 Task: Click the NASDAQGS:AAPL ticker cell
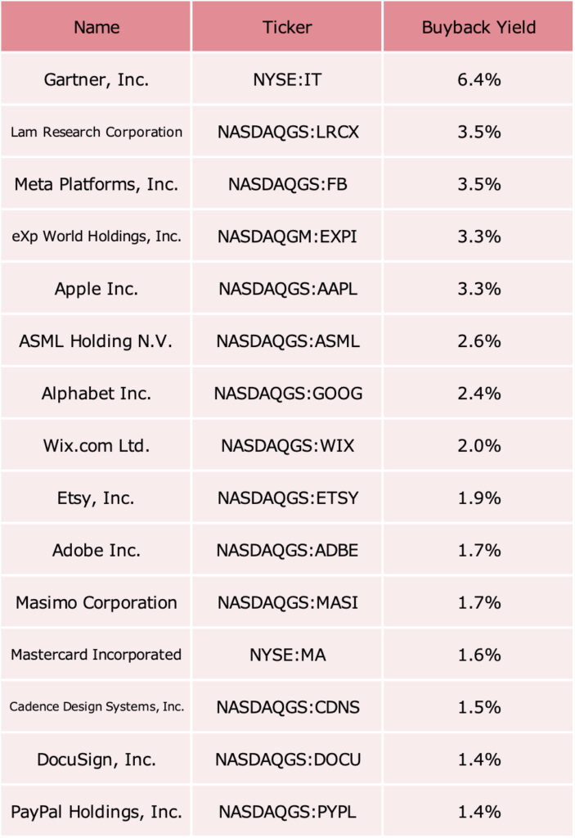coord(287,289)
